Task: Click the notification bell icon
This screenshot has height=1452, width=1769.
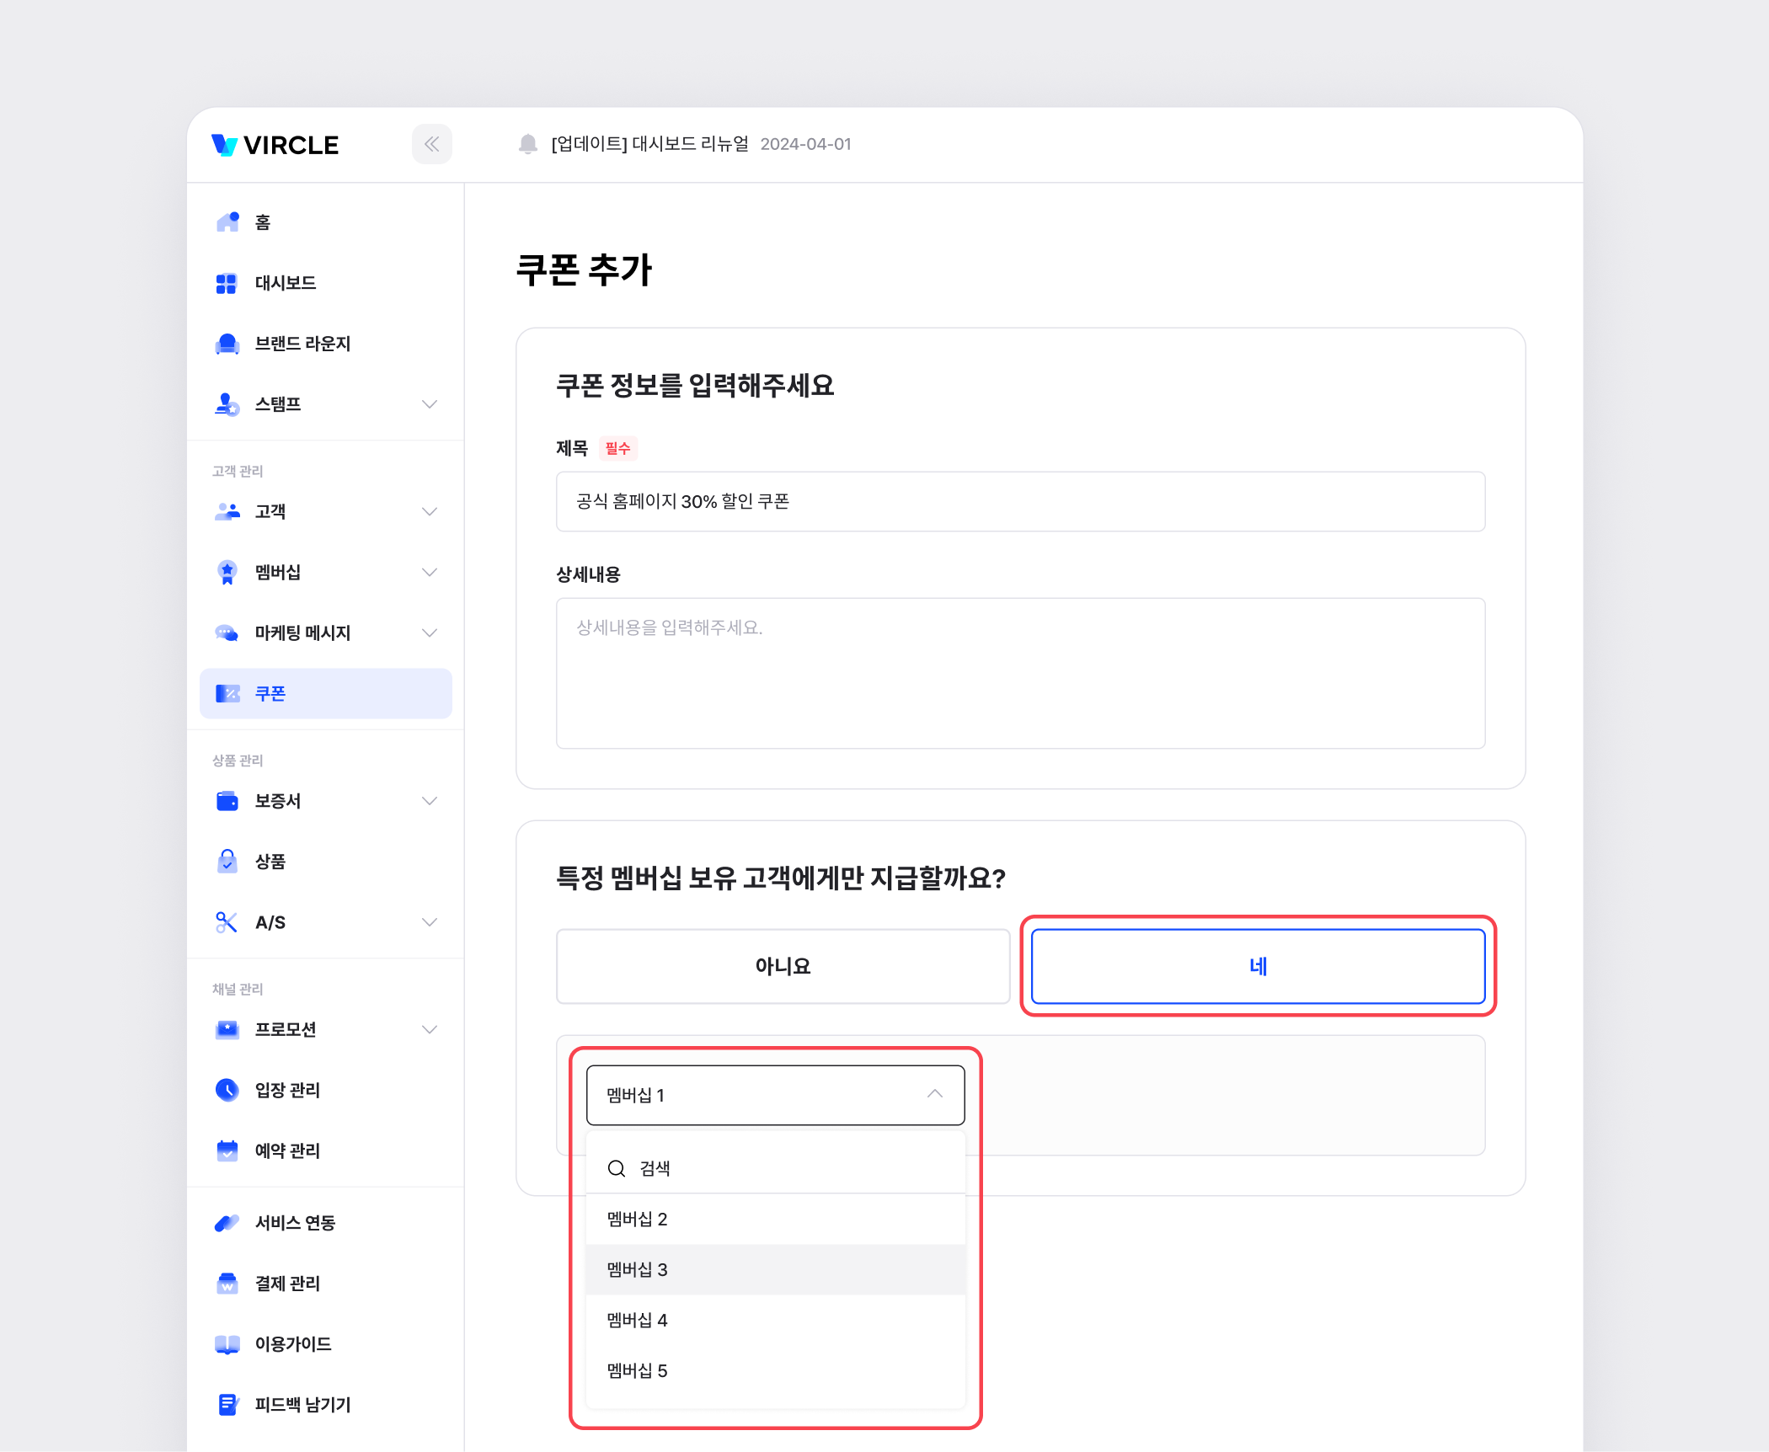Action: tap(528, 144)
